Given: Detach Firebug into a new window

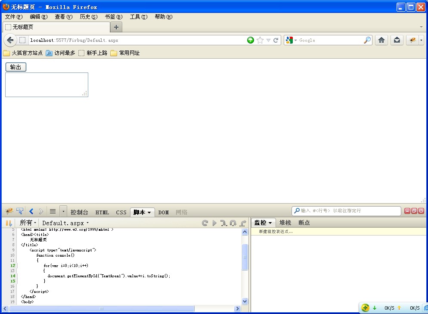Looking at the screenshot, I should point(414,210).
